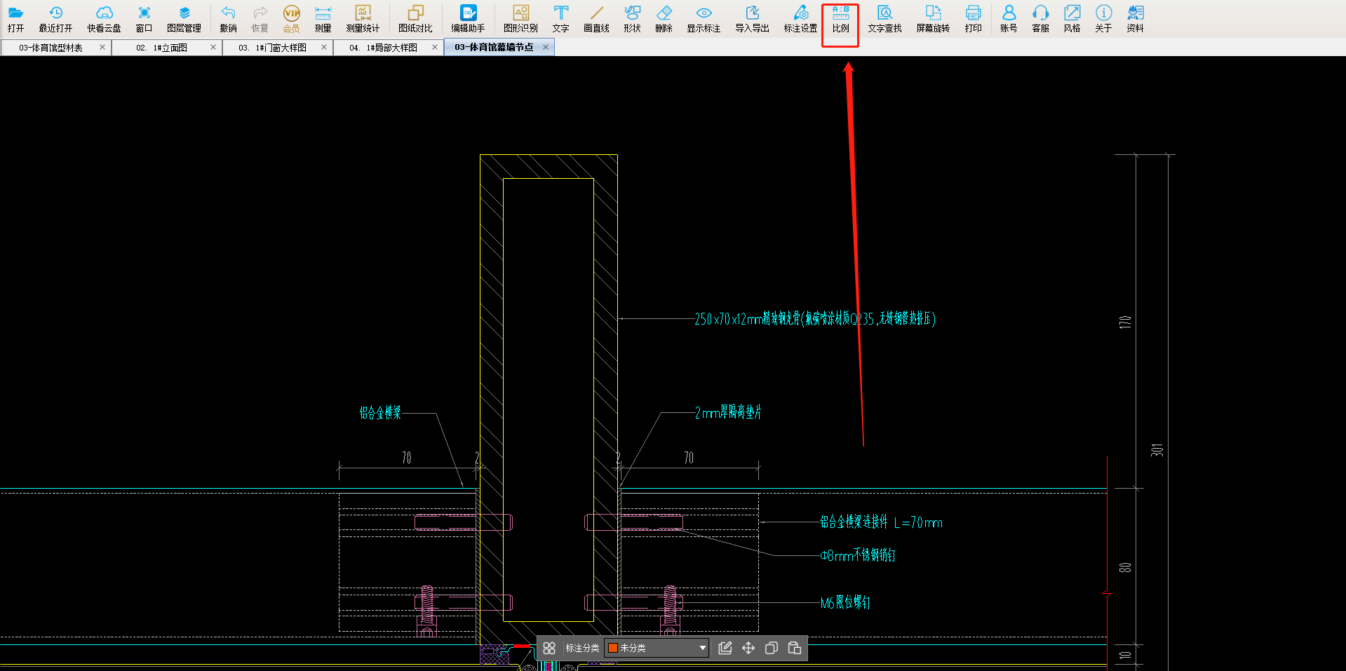This screenshot has width=1346, height=671.
Task: Open 文字查找 text search
Action: [x=884, y=19]
